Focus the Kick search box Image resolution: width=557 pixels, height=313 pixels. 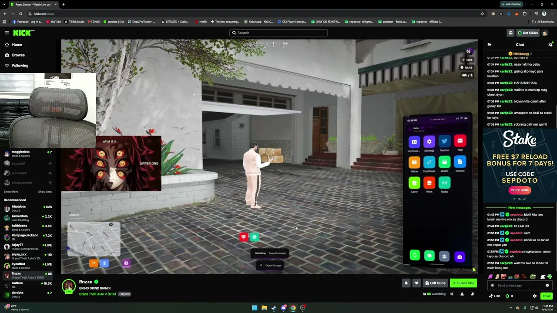pos(278,33)
